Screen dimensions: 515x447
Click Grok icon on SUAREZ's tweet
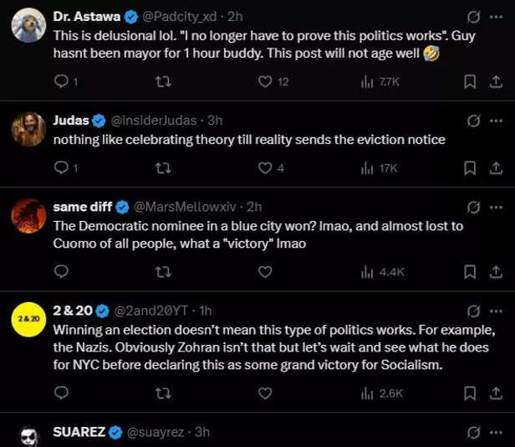(x=473, y=433)
